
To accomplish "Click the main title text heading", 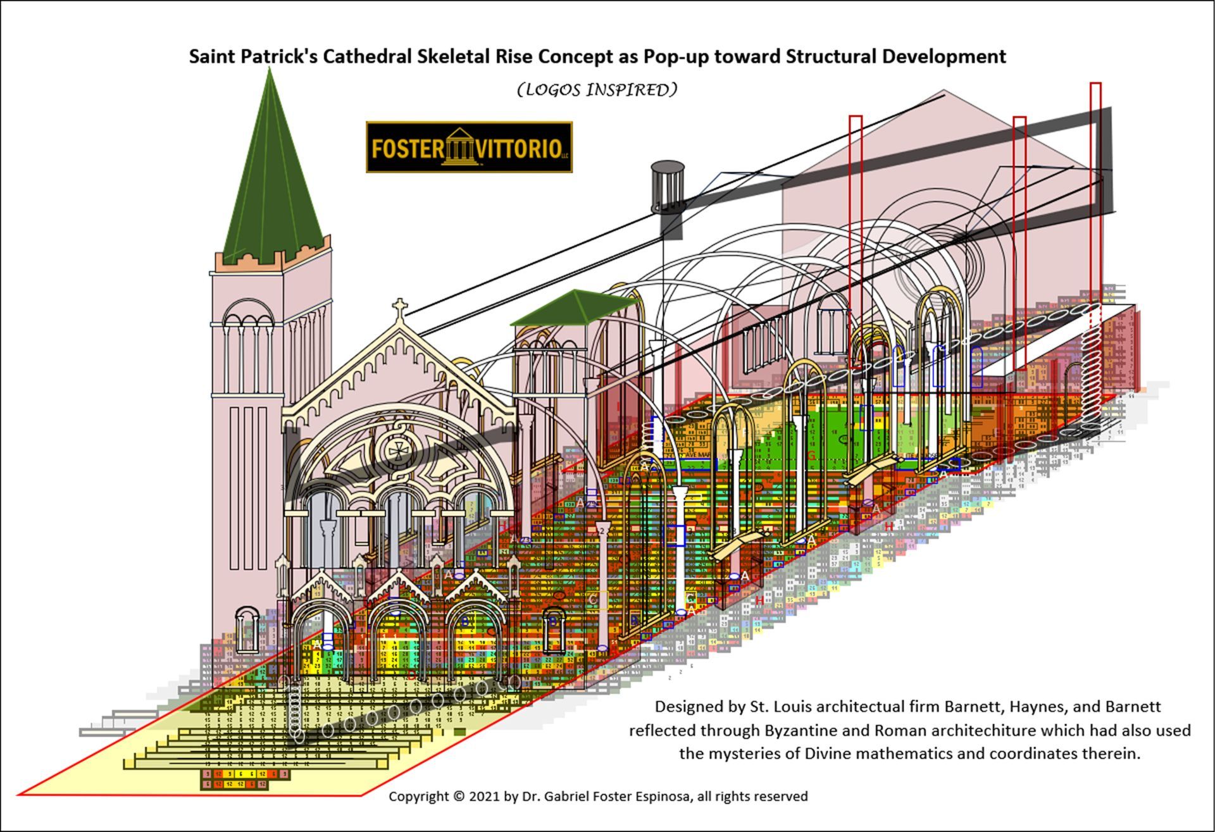I will click(597, 56).
